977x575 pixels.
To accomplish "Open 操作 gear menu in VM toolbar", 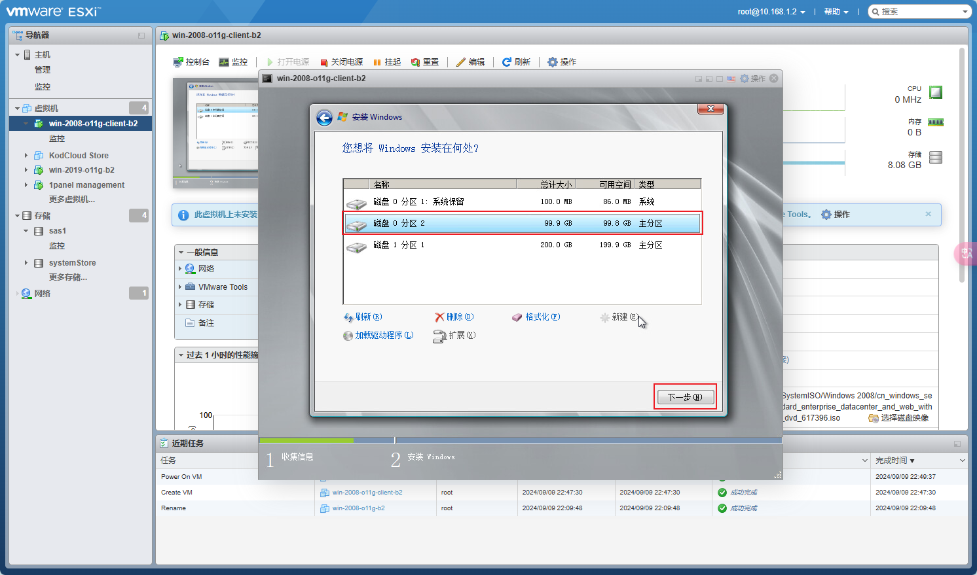I will 562,62.
